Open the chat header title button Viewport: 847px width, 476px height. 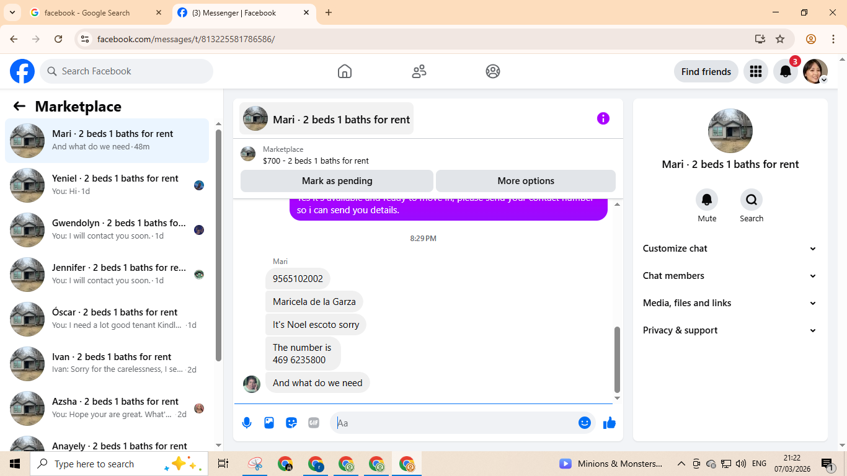pyautogui.click(x=326, y=118)
